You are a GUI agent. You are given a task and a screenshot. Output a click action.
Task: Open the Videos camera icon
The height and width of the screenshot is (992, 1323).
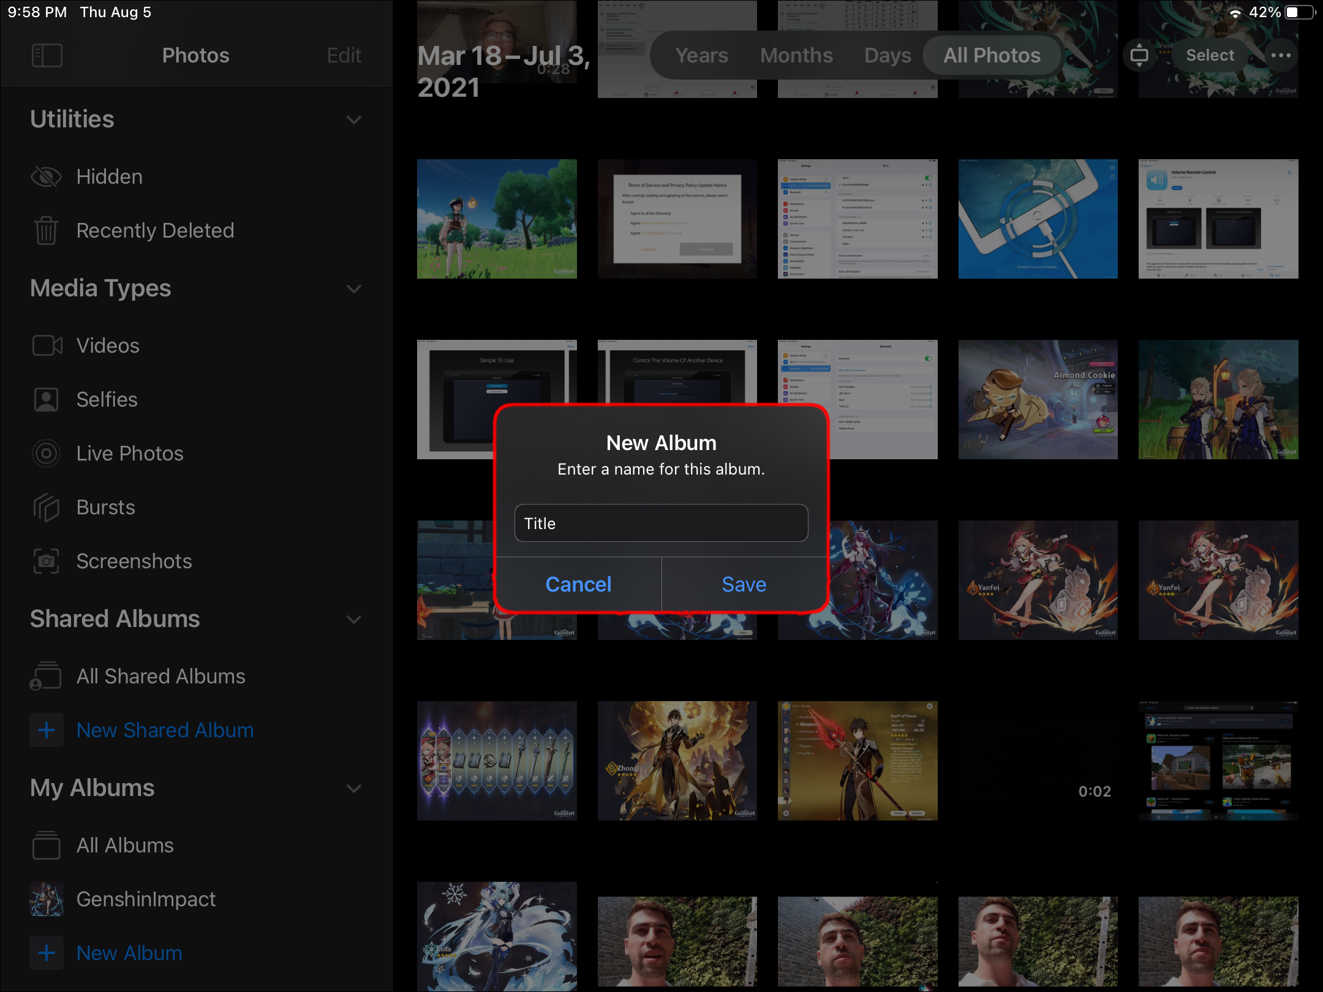[x=47, y=346]
